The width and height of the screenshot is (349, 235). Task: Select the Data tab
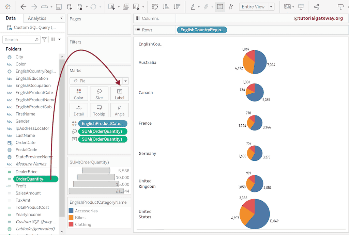click(x=11, y=18)
